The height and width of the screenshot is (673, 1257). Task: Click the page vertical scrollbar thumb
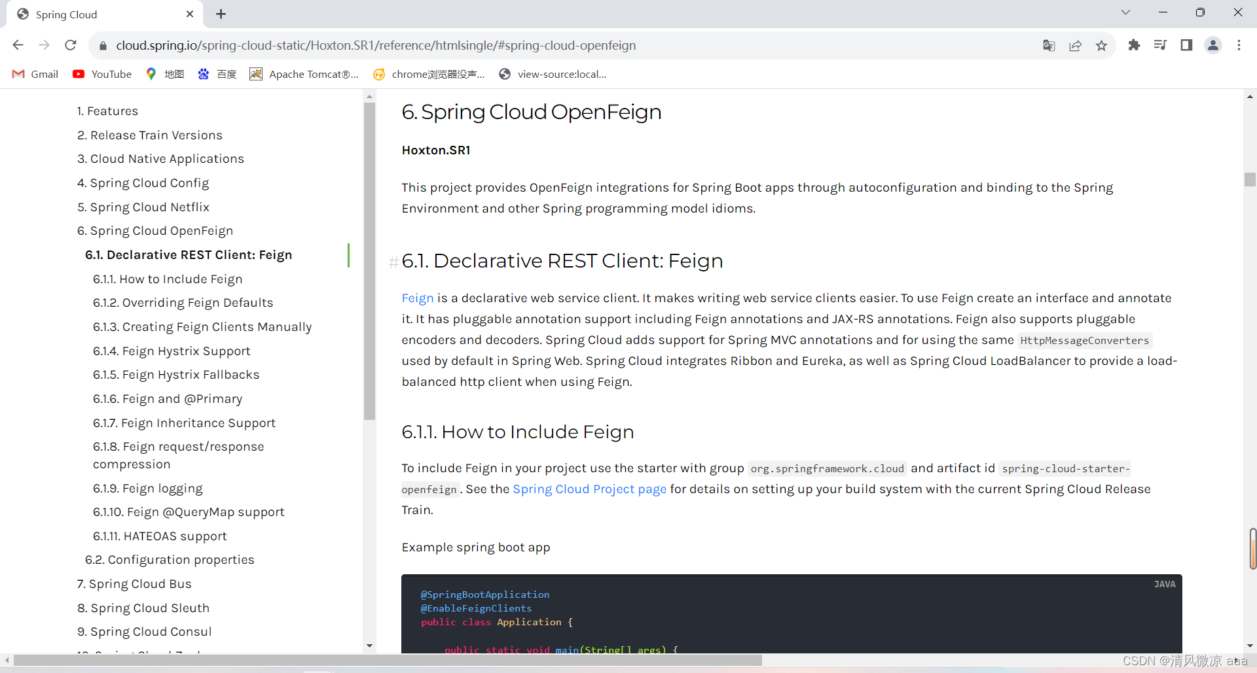click(1250, 179)
